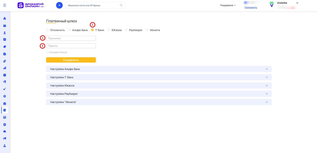Click the Настройки "Монета" row label
317x153 pixels.
63,102
